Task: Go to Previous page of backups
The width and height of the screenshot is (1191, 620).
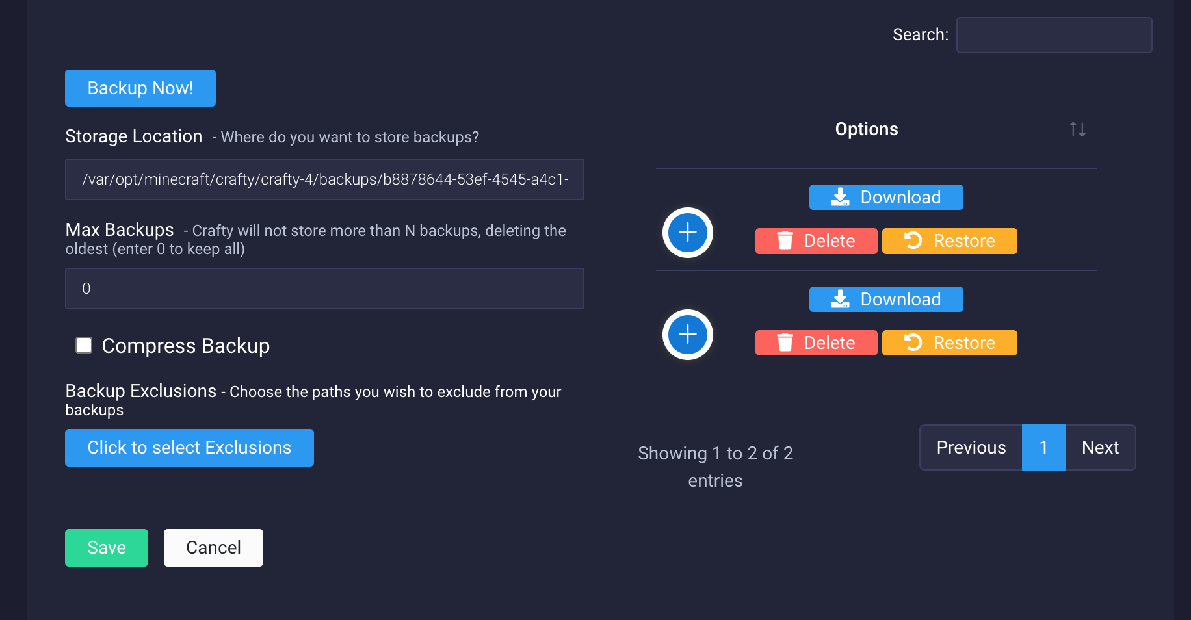Action: tap(971, 448)
